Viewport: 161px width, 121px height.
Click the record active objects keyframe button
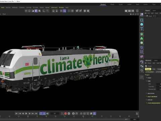tap(62, 114)
